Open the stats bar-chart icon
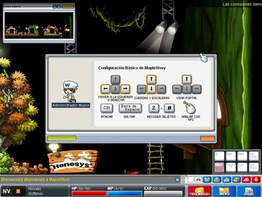This screenshot has width=262, height=197. tap(227, 179)
